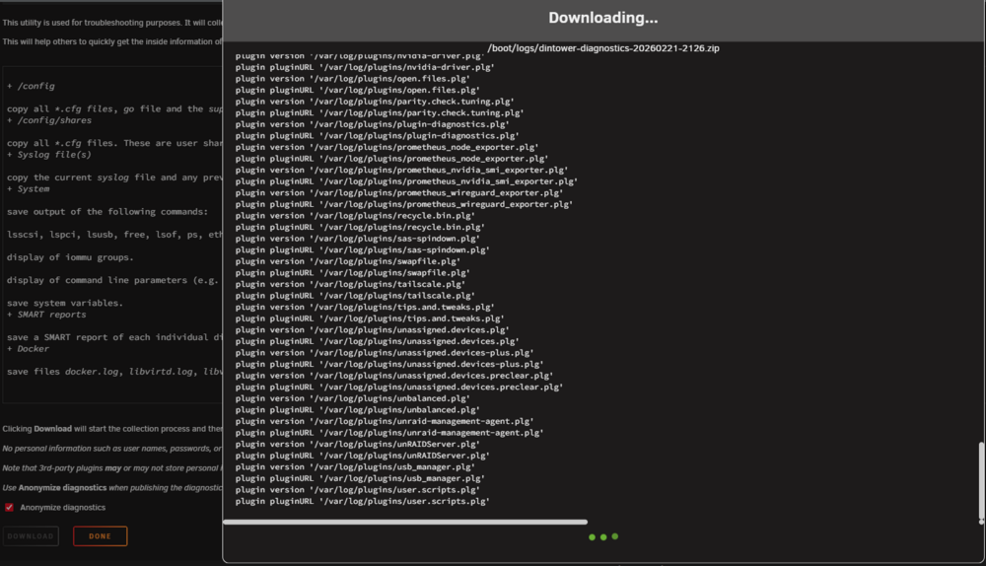
Task: Click the 'display of command line parameters' line
Action: click(113, 280)
